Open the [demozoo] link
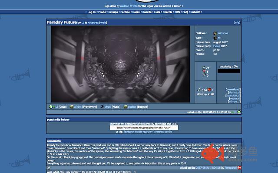 (x=234, y=93)
